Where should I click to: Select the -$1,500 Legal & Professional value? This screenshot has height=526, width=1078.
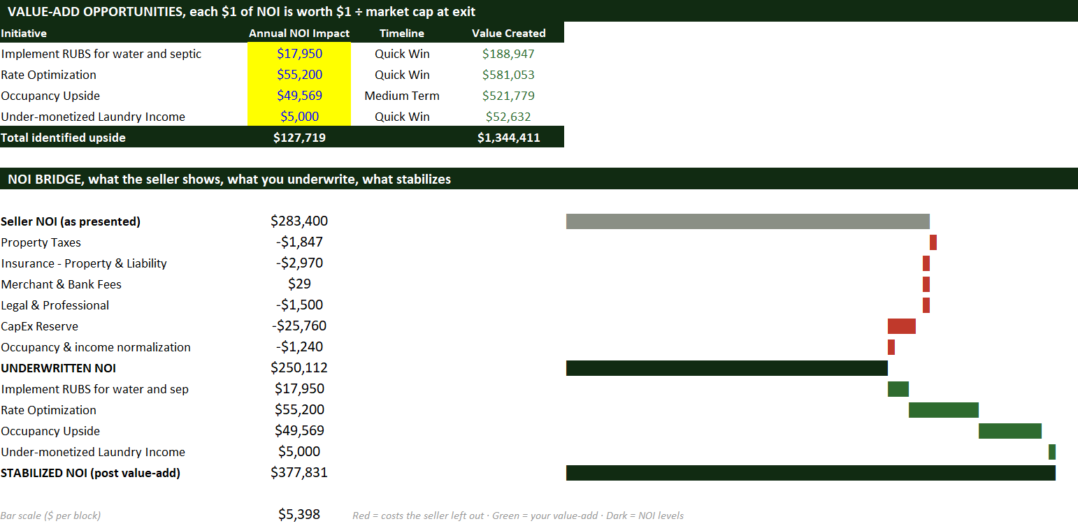coord(299,305)
